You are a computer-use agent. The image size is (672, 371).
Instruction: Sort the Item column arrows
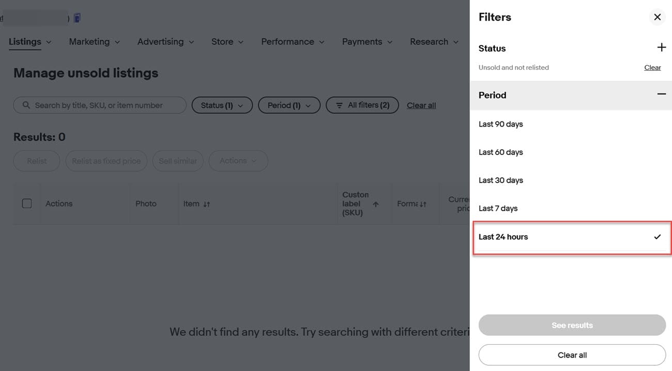[207, 204]
